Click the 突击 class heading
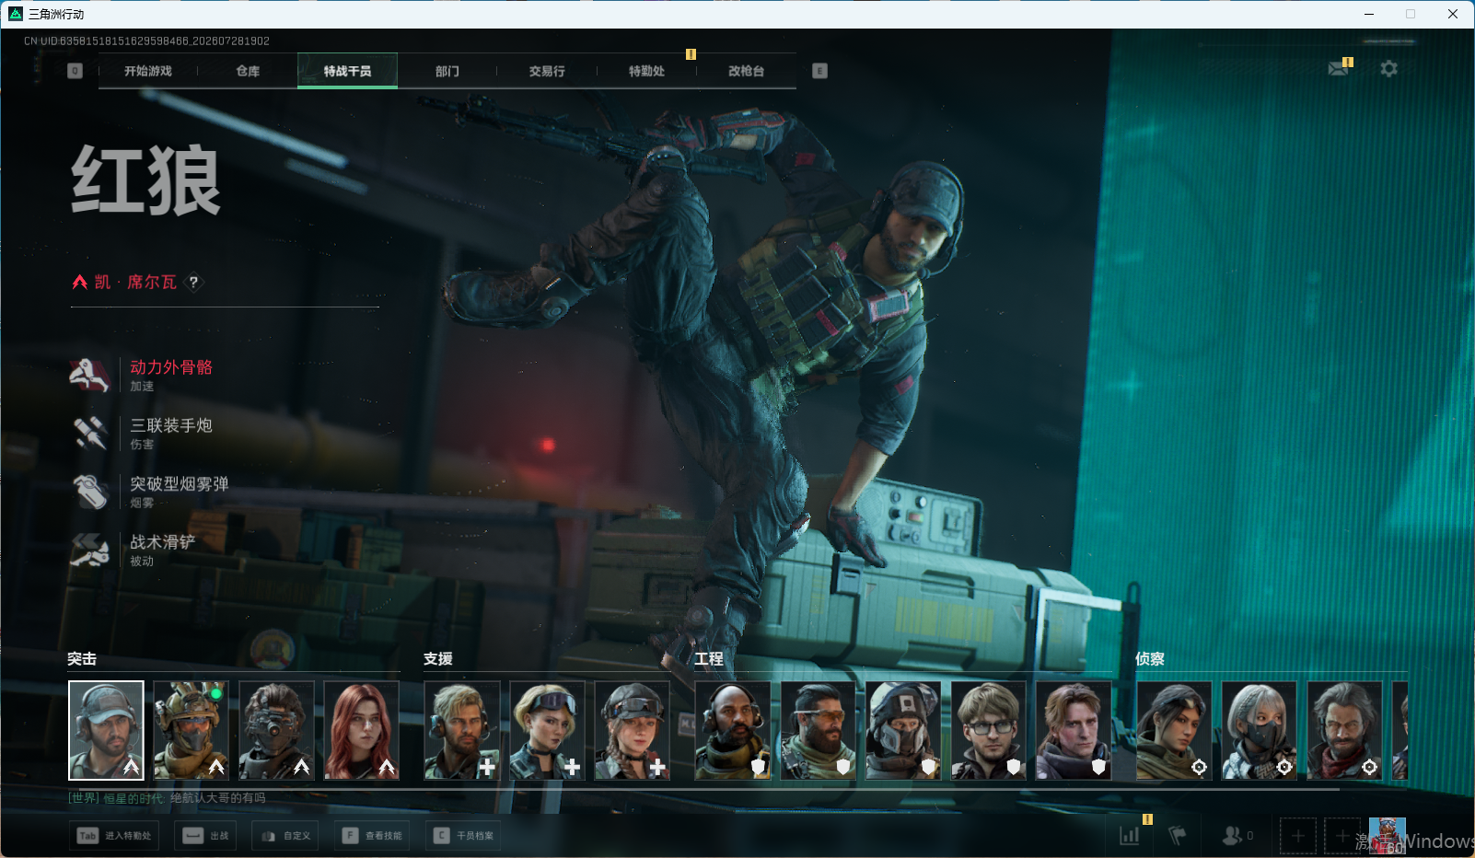The height and width of the screenshot is (858, 1475). 82,659
